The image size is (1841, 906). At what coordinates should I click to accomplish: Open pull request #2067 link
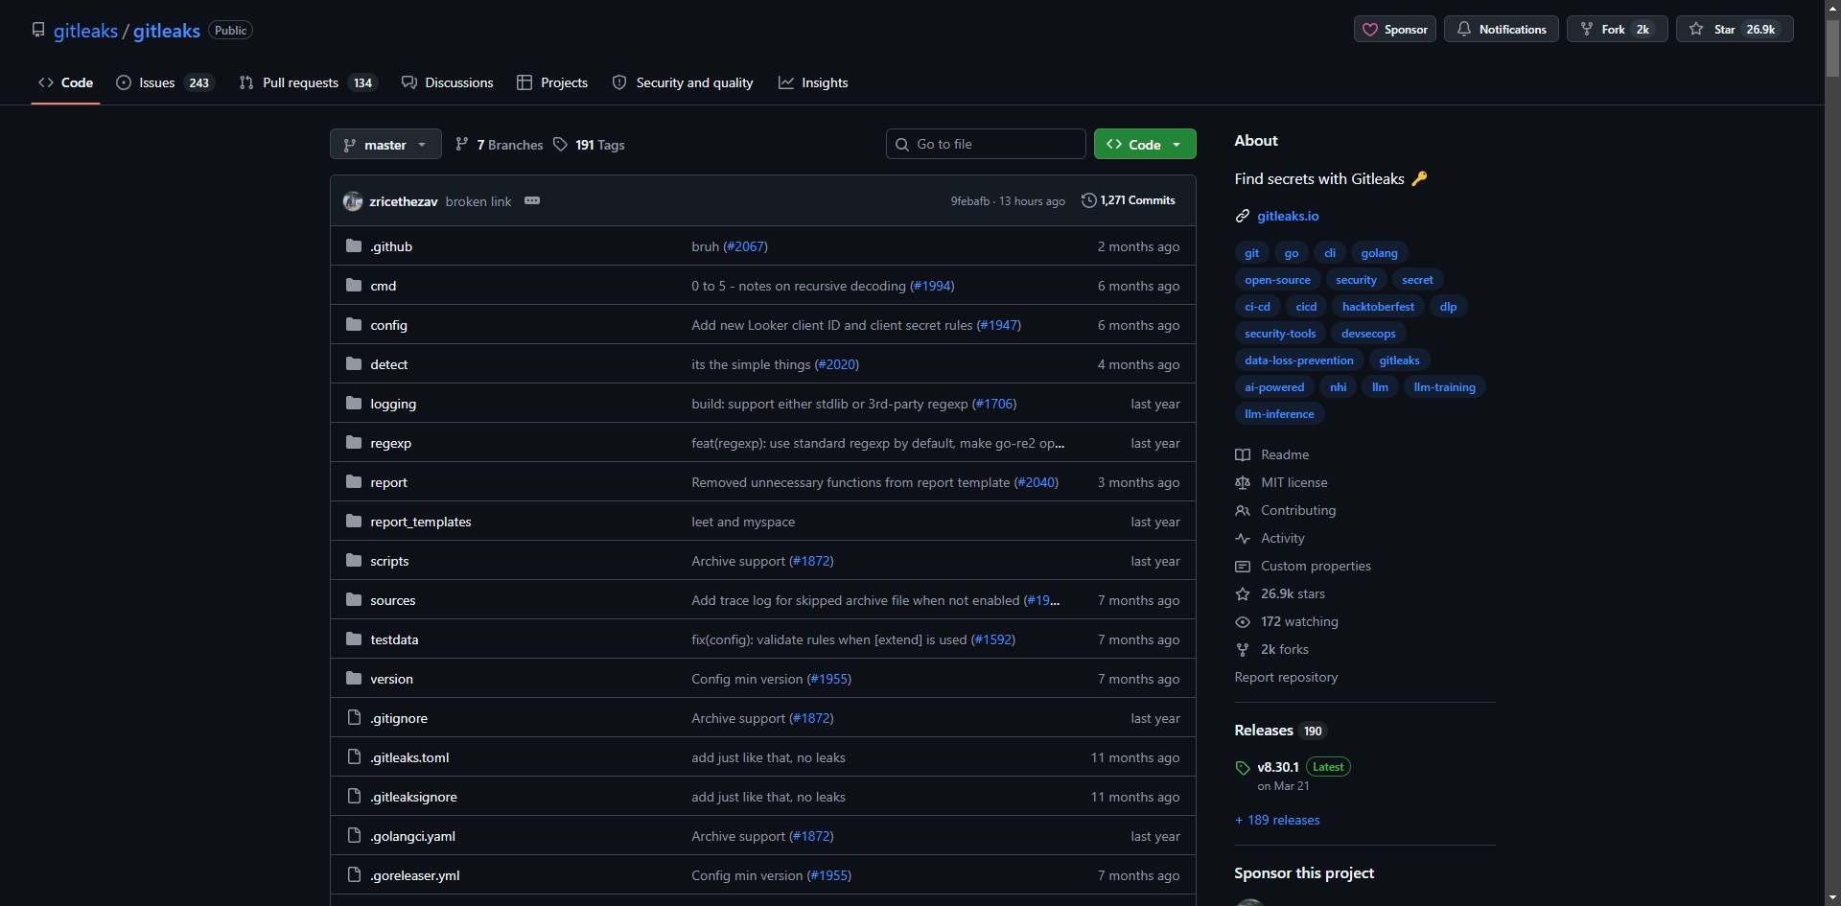click(747, 246)
